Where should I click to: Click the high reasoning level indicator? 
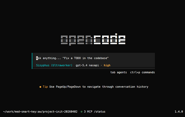point(107,65)
